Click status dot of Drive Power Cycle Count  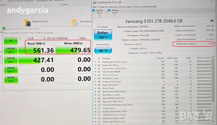point(95,69)
